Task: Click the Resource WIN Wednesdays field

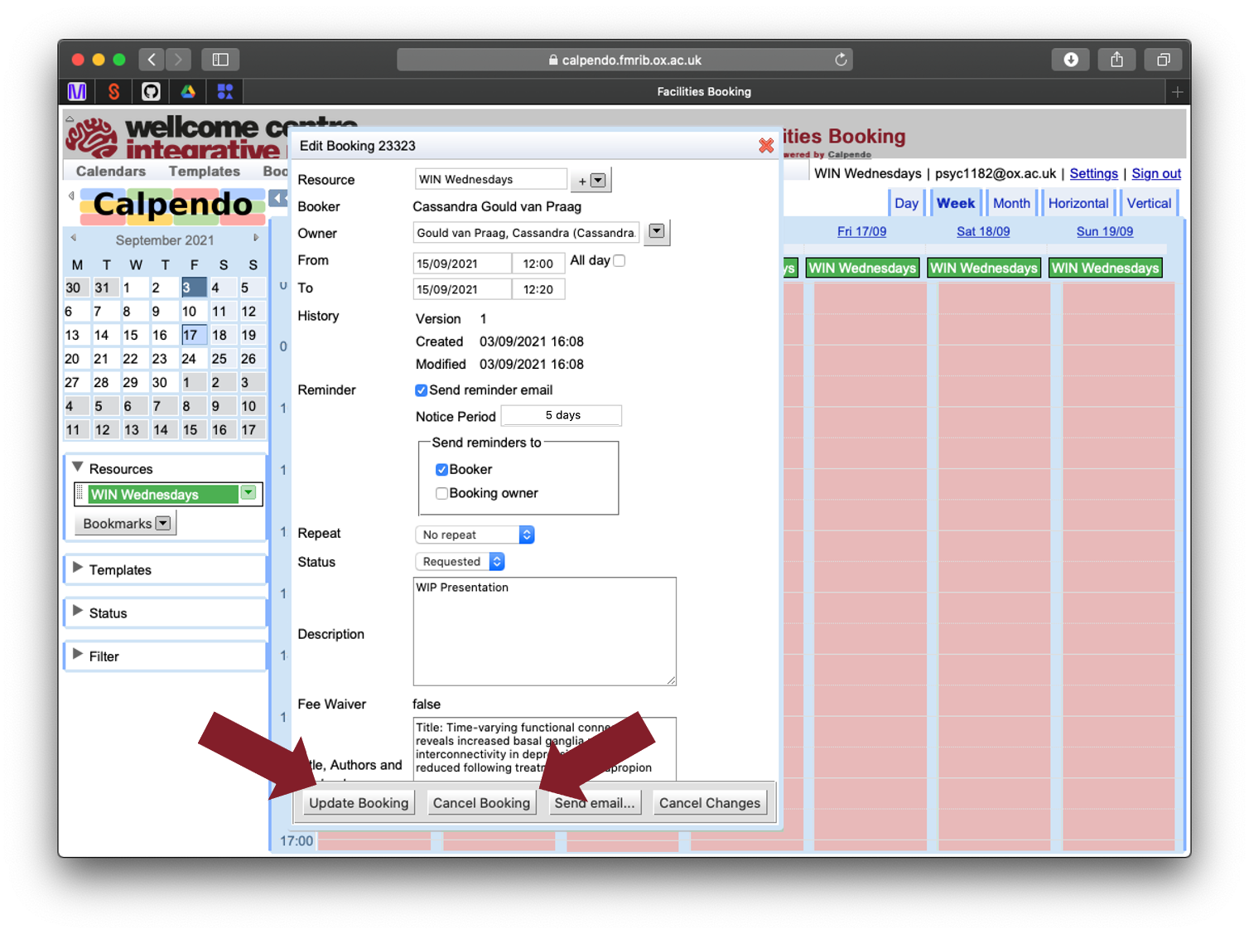Action: (490, 180)
